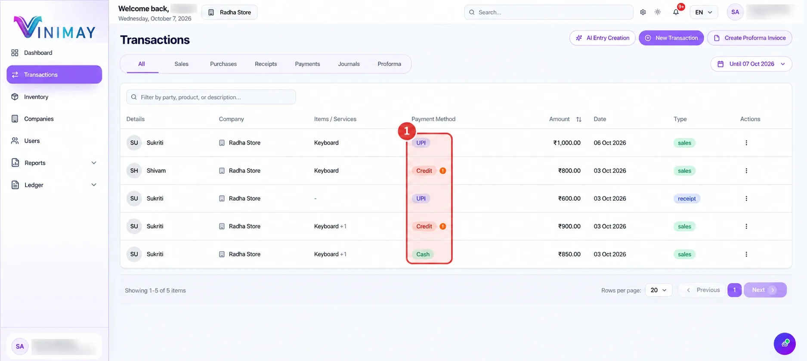Click the warning icon on Shivam's Credit payment
Screen dimensions: 807x361
point(442,171)
